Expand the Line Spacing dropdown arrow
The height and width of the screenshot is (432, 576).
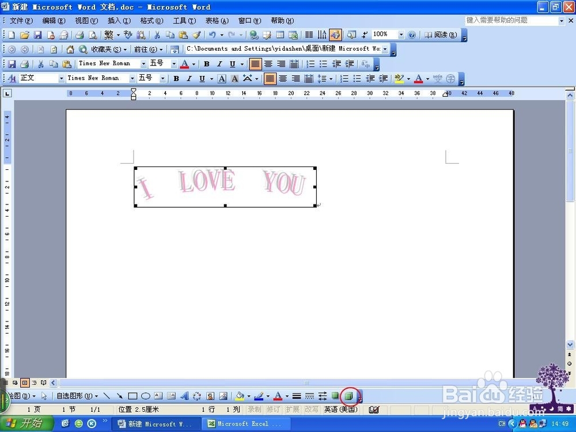tap(331, 78)
